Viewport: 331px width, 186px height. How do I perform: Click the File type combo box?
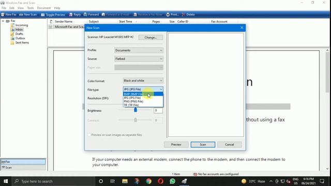(x=143, y=89)
